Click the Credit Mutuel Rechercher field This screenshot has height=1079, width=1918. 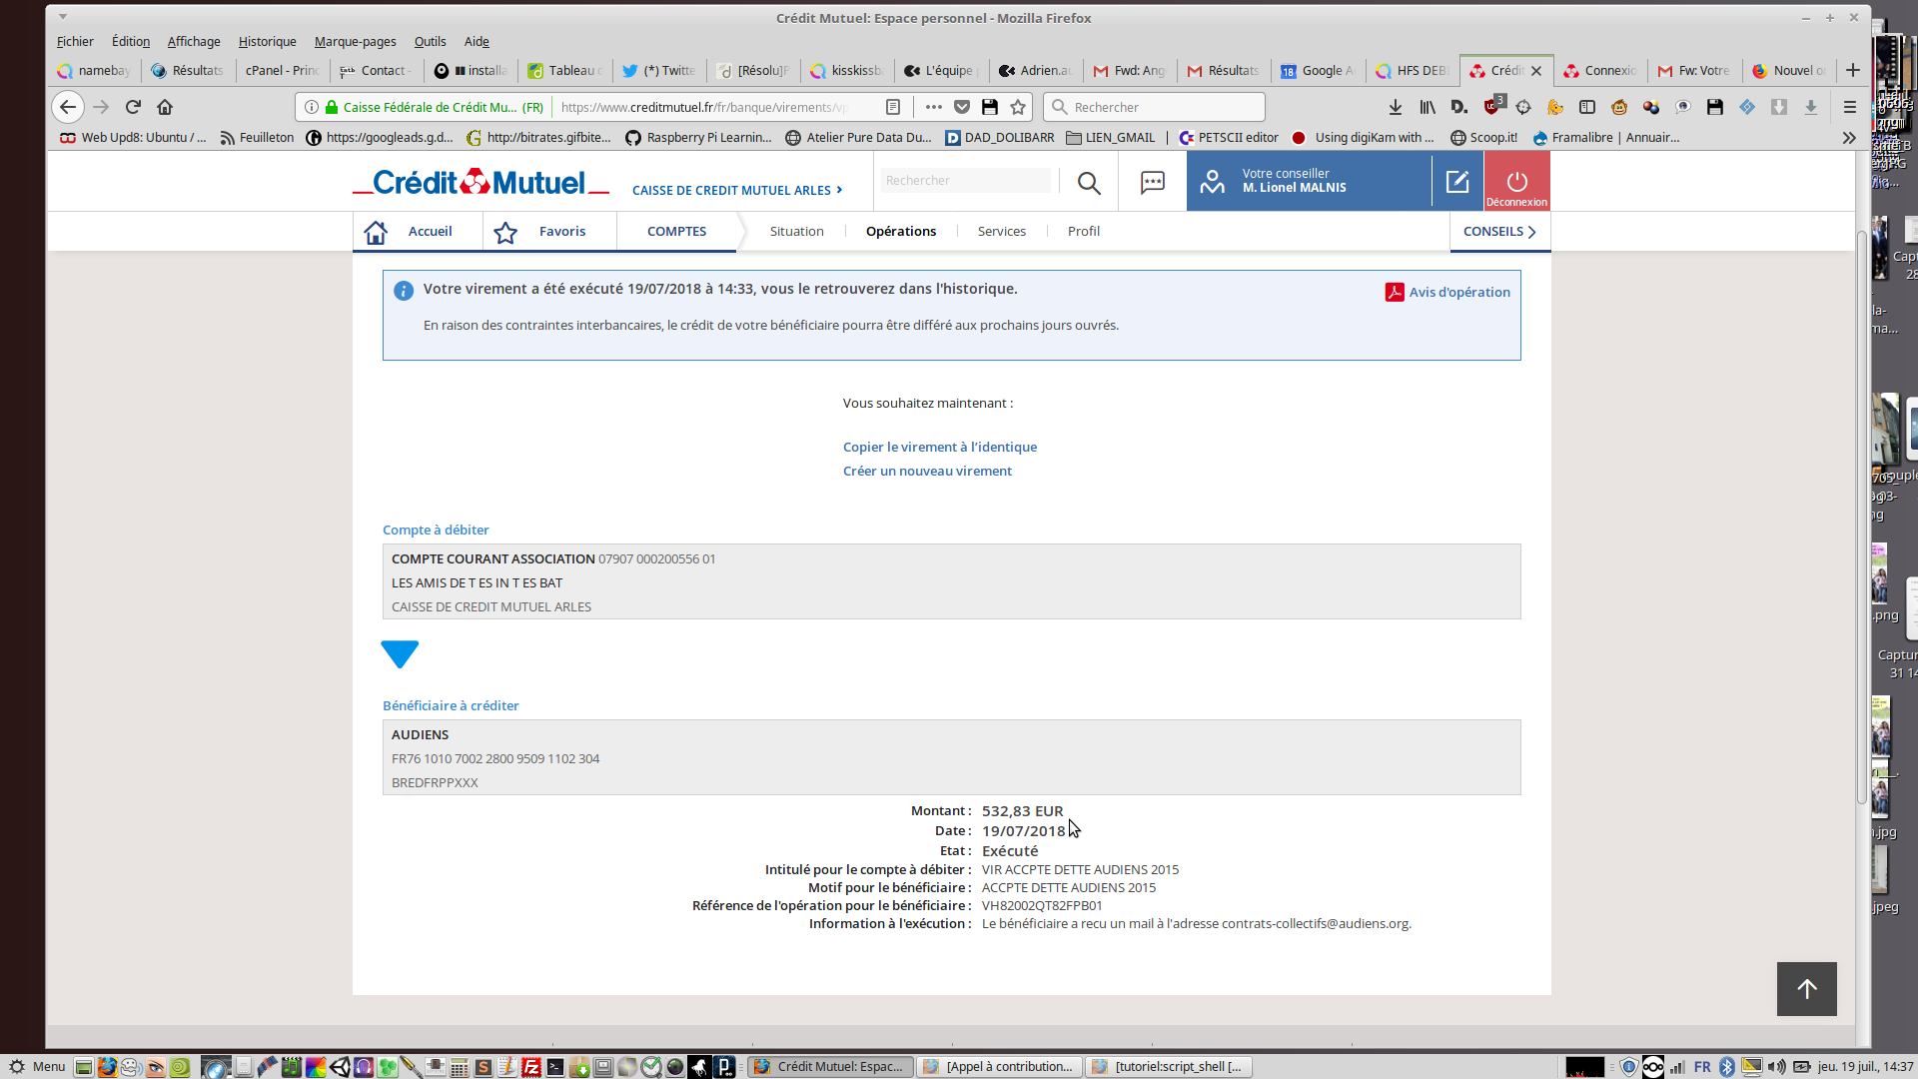tap(965, 181)
